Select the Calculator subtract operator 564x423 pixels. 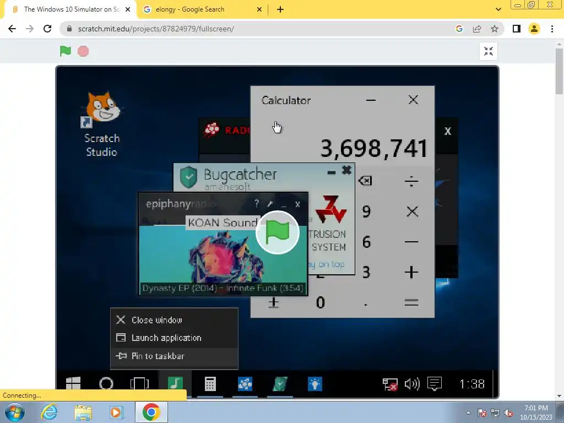click(x=411, y=242)
